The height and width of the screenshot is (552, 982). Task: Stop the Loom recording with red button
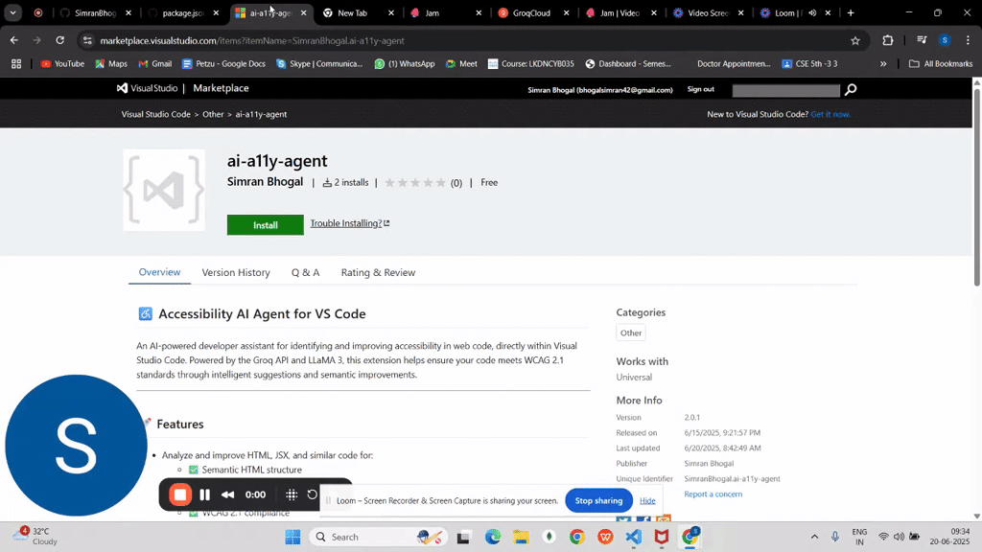pos(179,494)
